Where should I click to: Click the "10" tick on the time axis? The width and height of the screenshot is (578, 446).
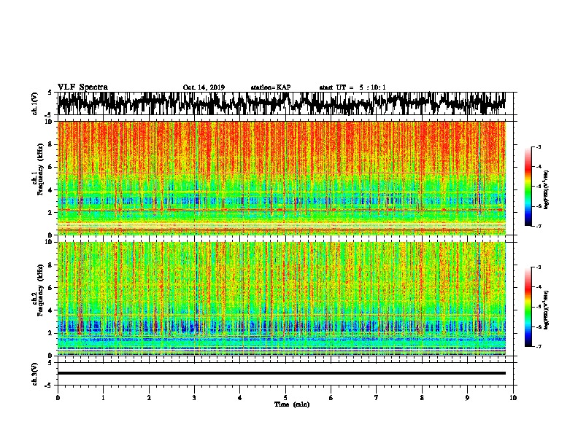(x=513, y=398)
